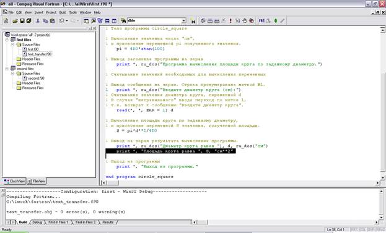
Task: Run the program with the red exclamation icon
Action: coord(230,21)
